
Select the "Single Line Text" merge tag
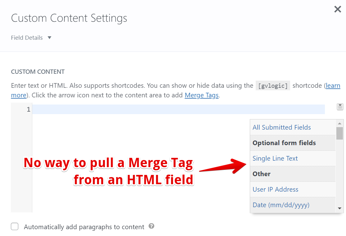[275, 158]
